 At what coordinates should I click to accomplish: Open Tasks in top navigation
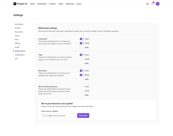61,4
